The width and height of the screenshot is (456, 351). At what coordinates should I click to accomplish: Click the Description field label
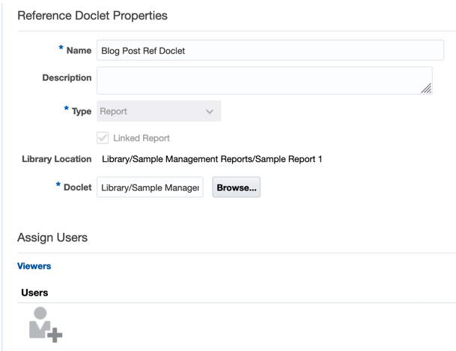(67, 78)
